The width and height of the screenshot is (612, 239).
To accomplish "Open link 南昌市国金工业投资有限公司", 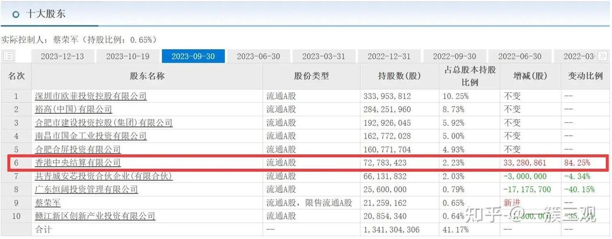I will coord(91,136).
